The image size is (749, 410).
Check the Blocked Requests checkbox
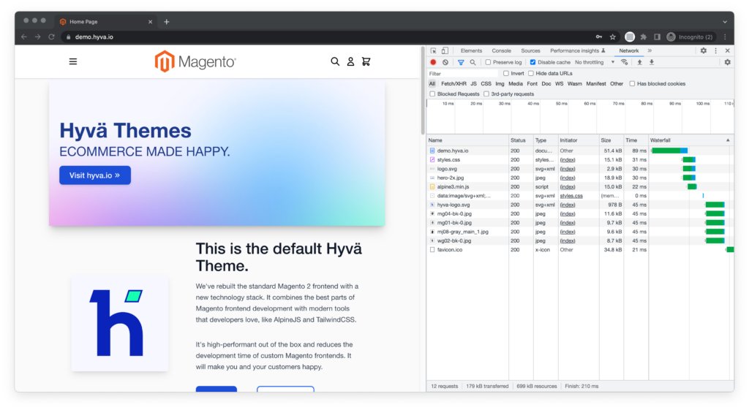point(432,94)
